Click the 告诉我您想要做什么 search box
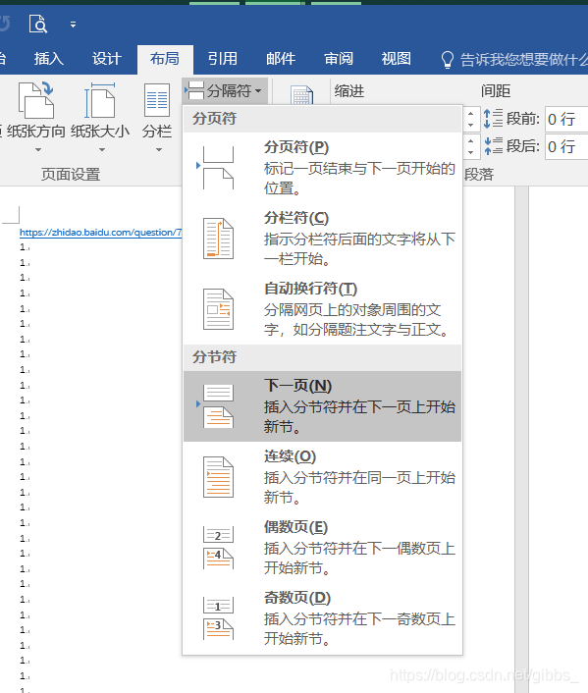588x693 pixels. click(524, 59)
